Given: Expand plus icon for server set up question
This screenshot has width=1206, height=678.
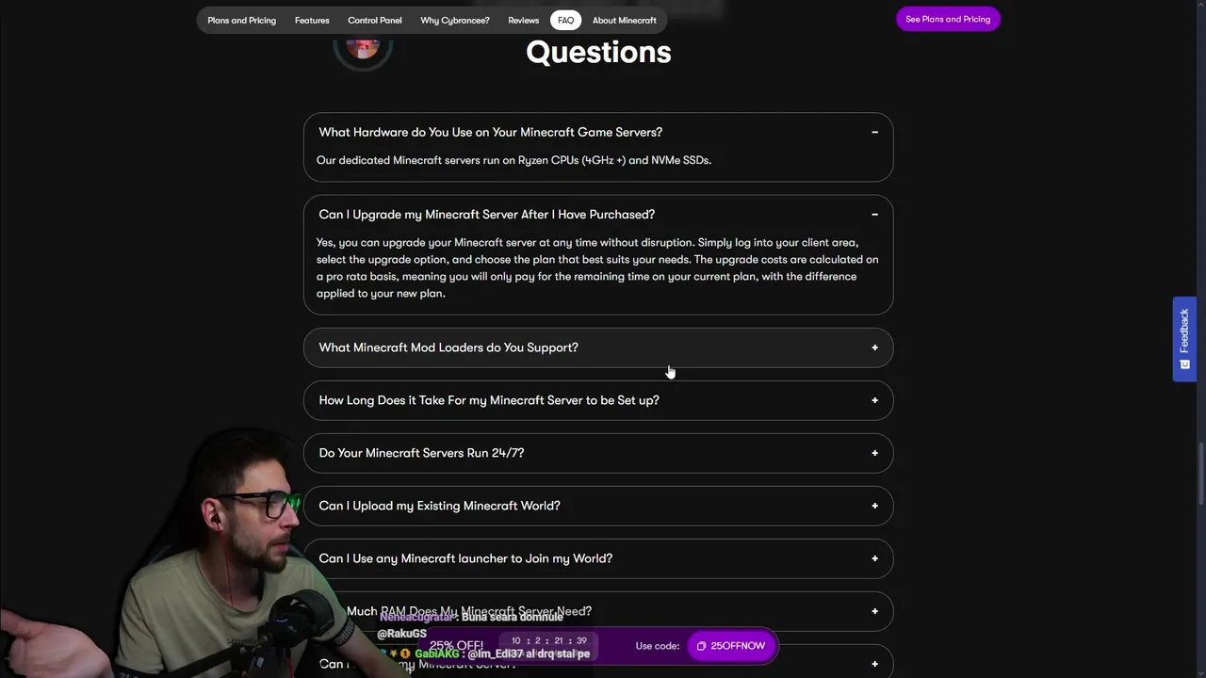Looking at the screenshot, I should tap(874, 400).
